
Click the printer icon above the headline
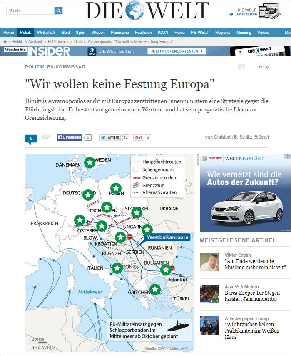(241, 66)
